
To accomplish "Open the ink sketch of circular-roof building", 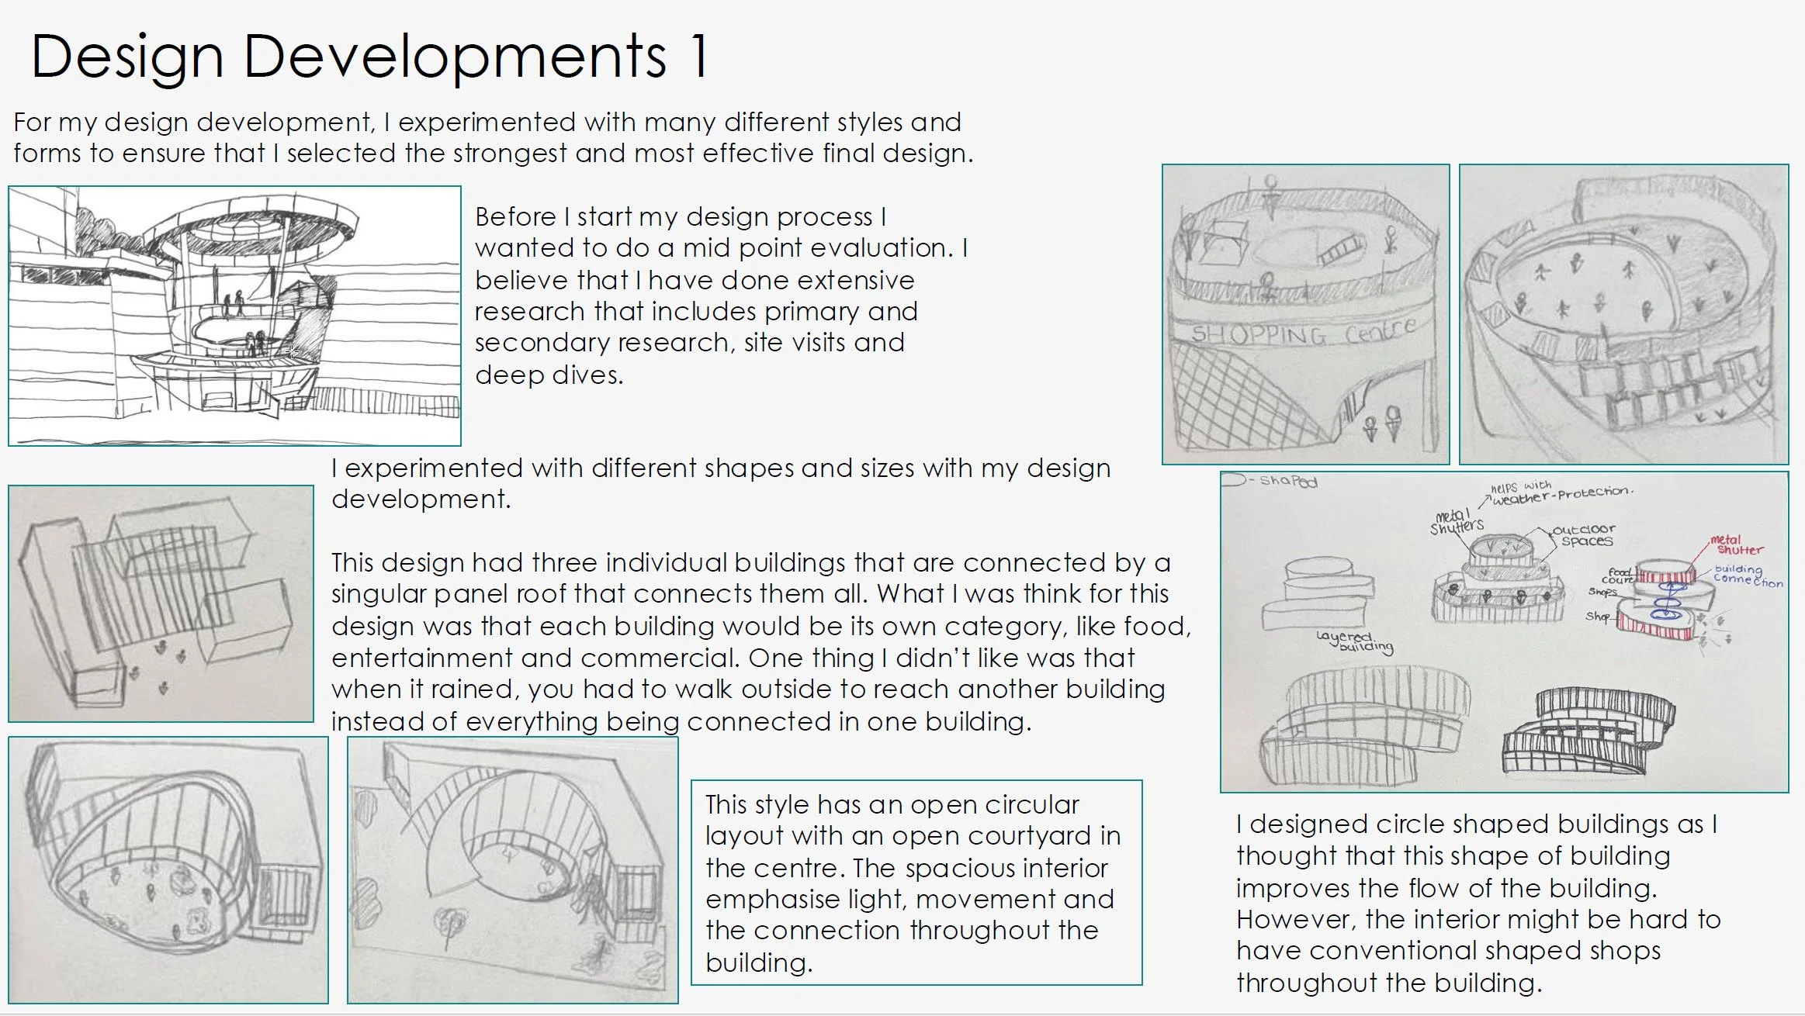I will pyautogui.click(x=234, y=316).
